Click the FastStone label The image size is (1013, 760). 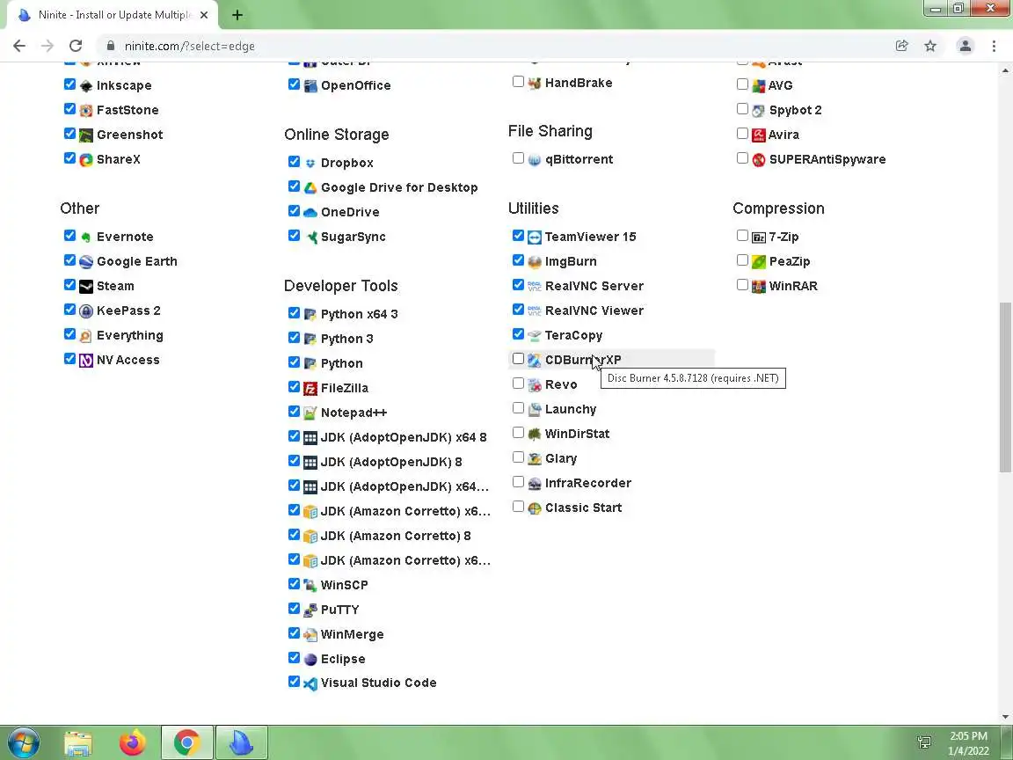click(128, 111)
